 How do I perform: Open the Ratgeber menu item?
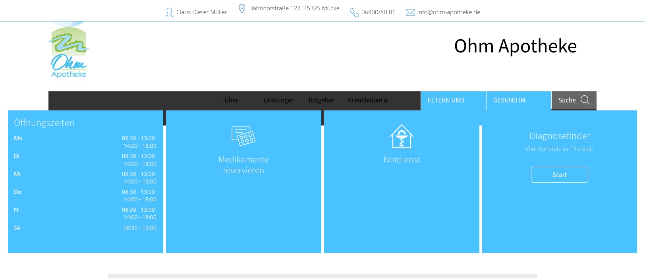point(321,100)
